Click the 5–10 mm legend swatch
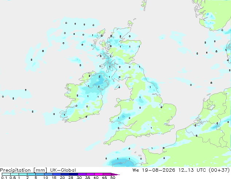This screenshot has height=179, width=231. coord(40,174)
